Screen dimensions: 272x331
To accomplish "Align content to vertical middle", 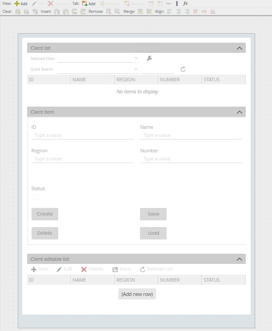I will point(204,12).
